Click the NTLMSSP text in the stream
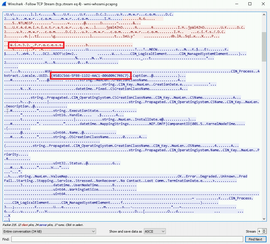 pyautogui.click(x=25, y=23)
